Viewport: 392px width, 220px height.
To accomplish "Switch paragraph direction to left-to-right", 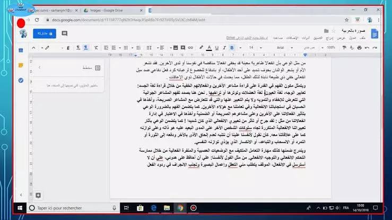I will (79, 48).
